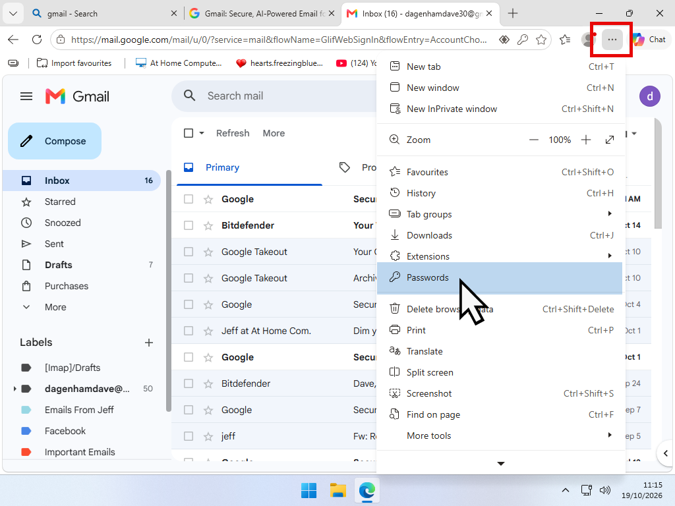Open a new browser tab plus button
Screen dimensions: 675x506
click(512, 13)
